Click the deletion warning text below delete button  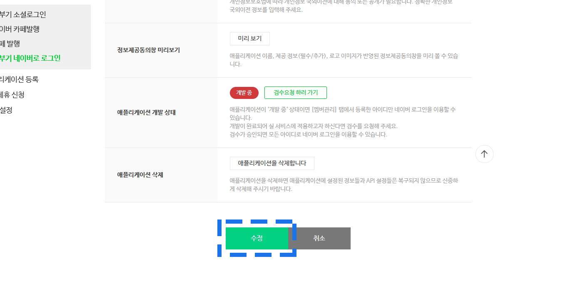point(344,185)
